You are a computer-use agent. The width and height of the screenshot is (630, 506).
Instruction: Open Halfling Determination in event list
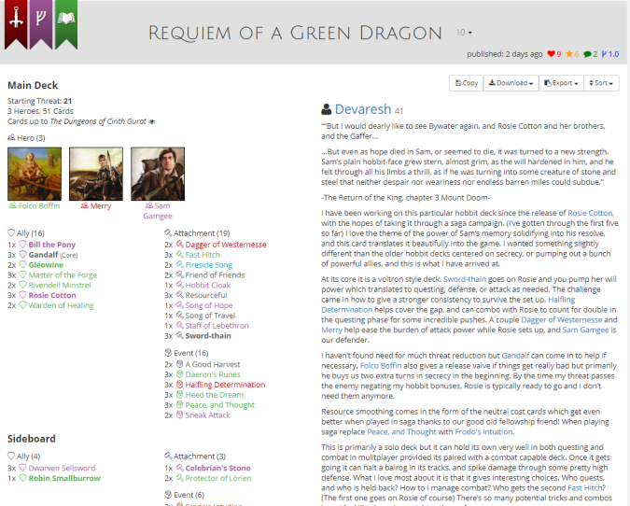tap(225, 385)
